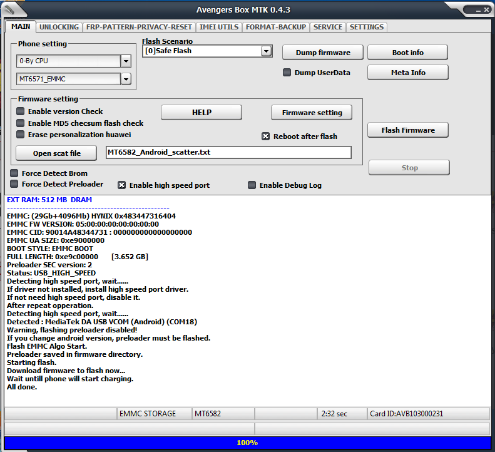Screen dimensions: 495x452
Task: Enable MD5 checsum flash check
Action: point(20,123)
